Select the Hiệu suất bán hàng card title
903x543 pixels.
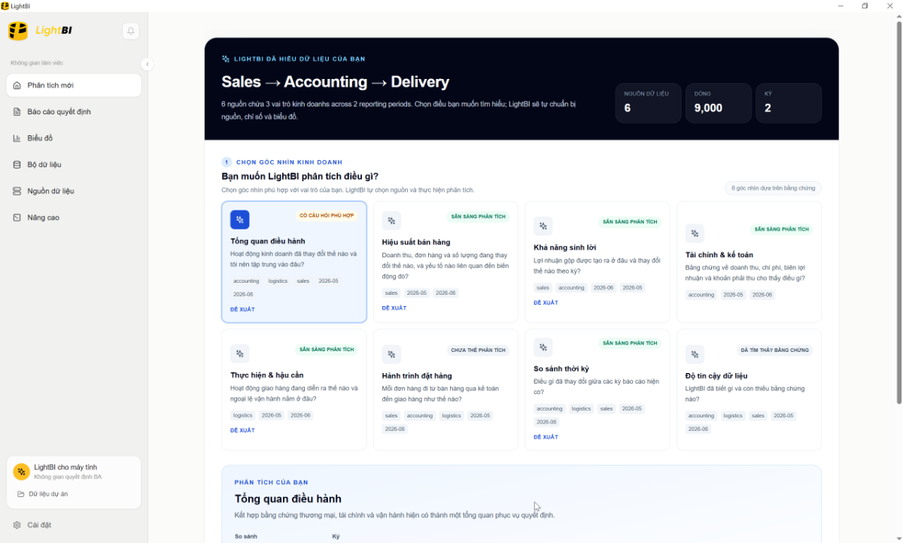click(x=416, y=242)
